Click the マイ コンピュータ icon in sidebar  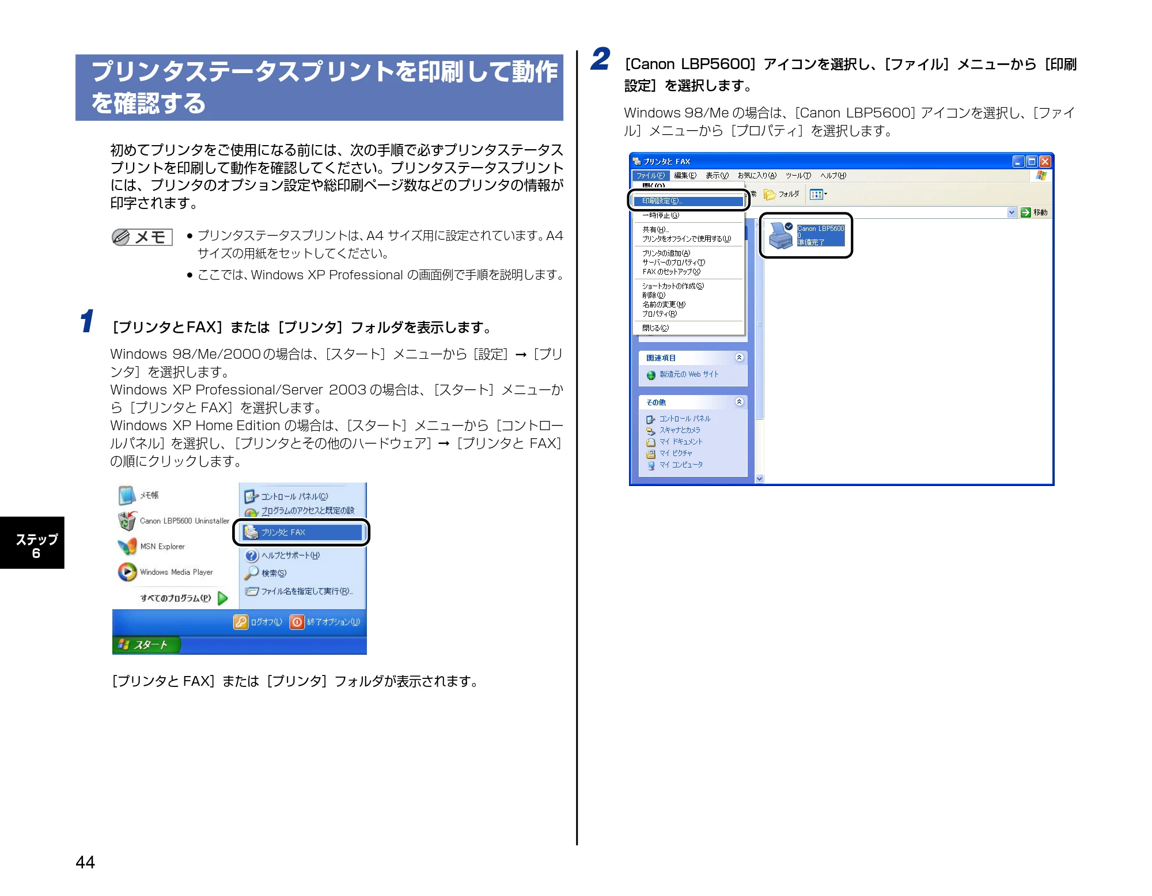point(651,465)
